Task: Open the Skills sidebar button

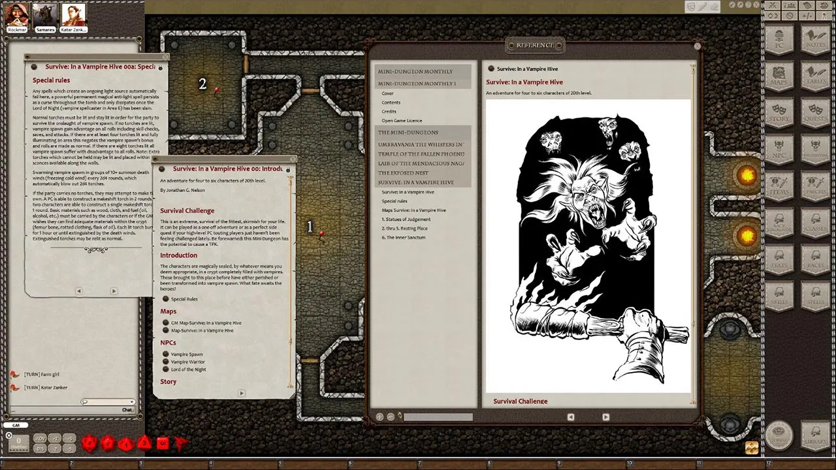Action: pos(779,297)
